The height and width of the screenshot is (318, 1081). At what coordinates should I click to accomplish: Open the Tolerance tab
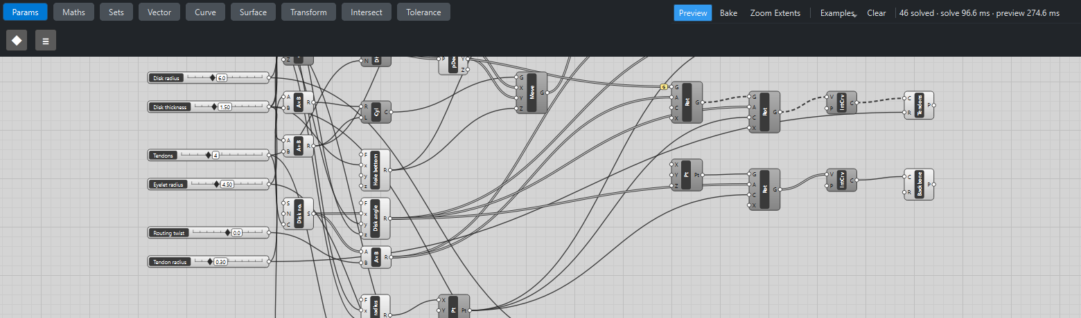pyautogui.click(x=423, y=12)
